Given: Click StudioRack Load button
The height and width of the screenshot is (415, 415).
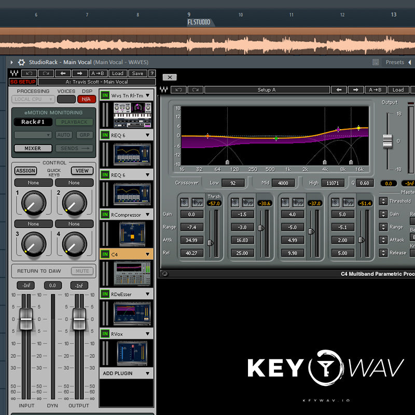Looking at the screenshot, I should click(118, 73).
